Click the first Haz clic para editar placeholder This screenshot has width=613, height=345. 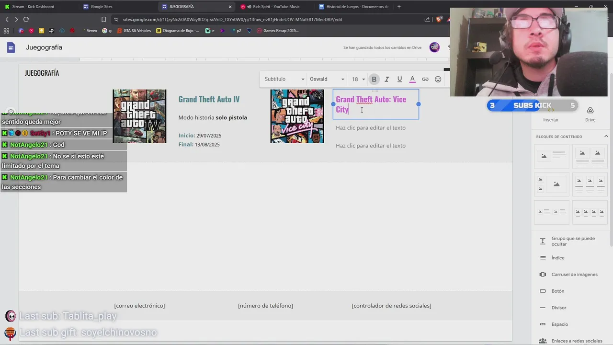point(371,128)
